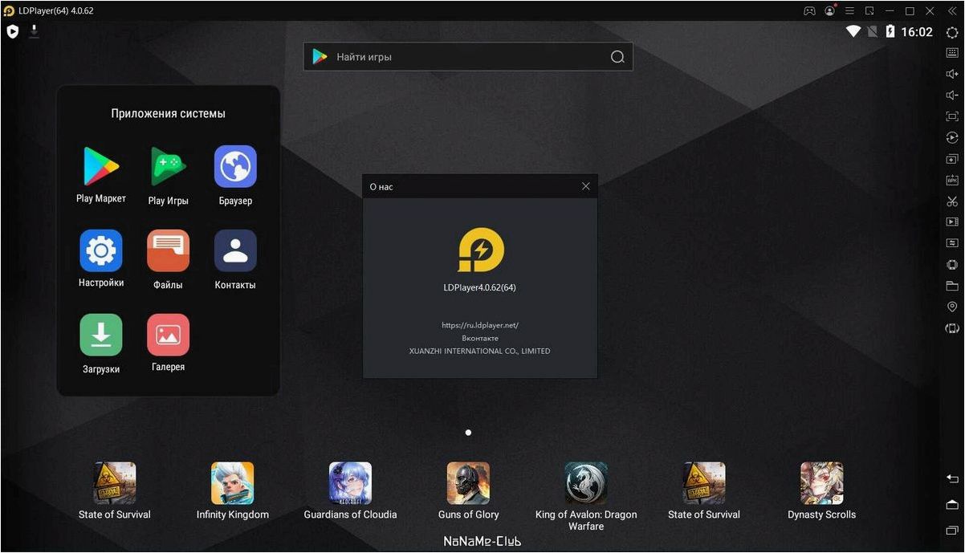This screenshot has width=965, height=553.
Task: Open the operation recorder (macro) icon
Action: 952,137
